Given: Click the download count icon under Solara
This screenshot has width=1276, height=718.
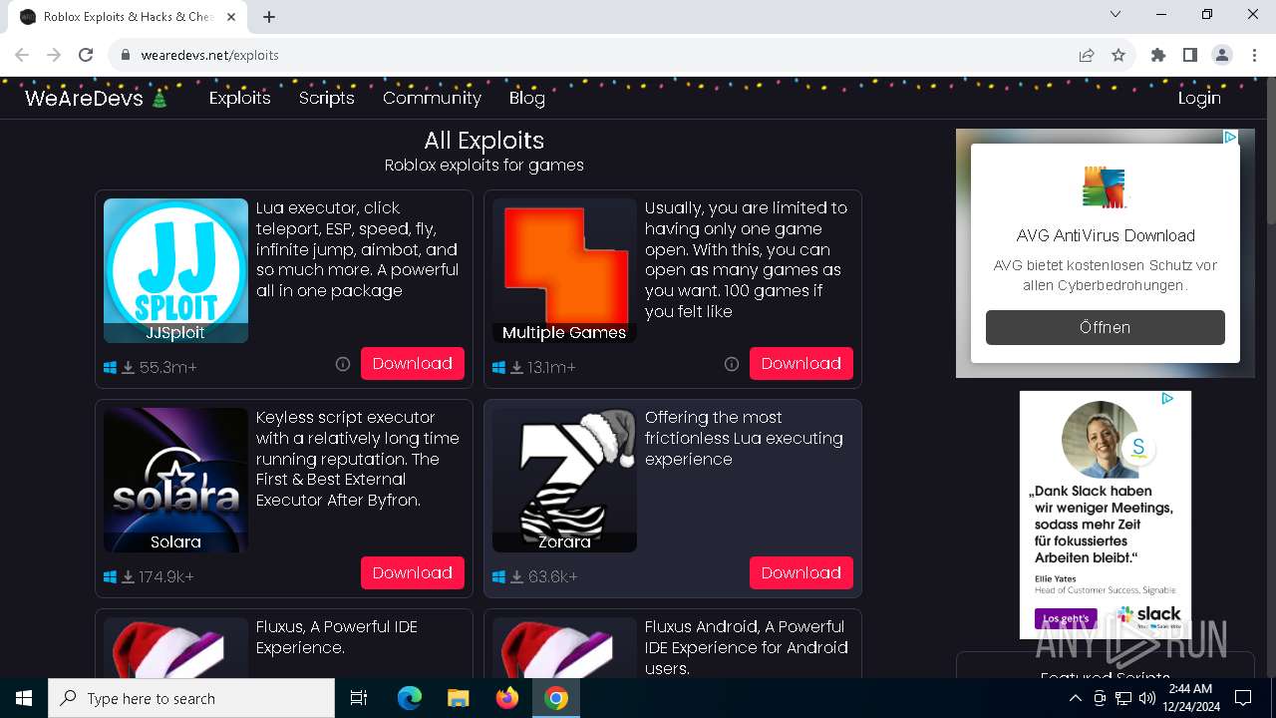Looking at the screenshot, I should pyautogui.click(x=129, y=577).
